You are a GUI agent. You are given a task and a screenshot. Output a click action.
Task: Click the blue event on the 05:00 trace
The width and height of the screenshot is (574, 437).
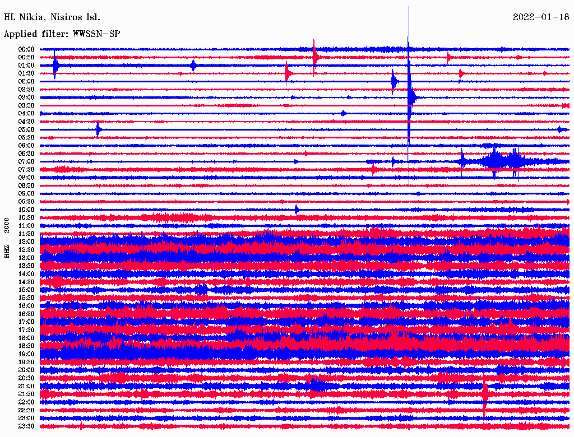tap(98, 129)
